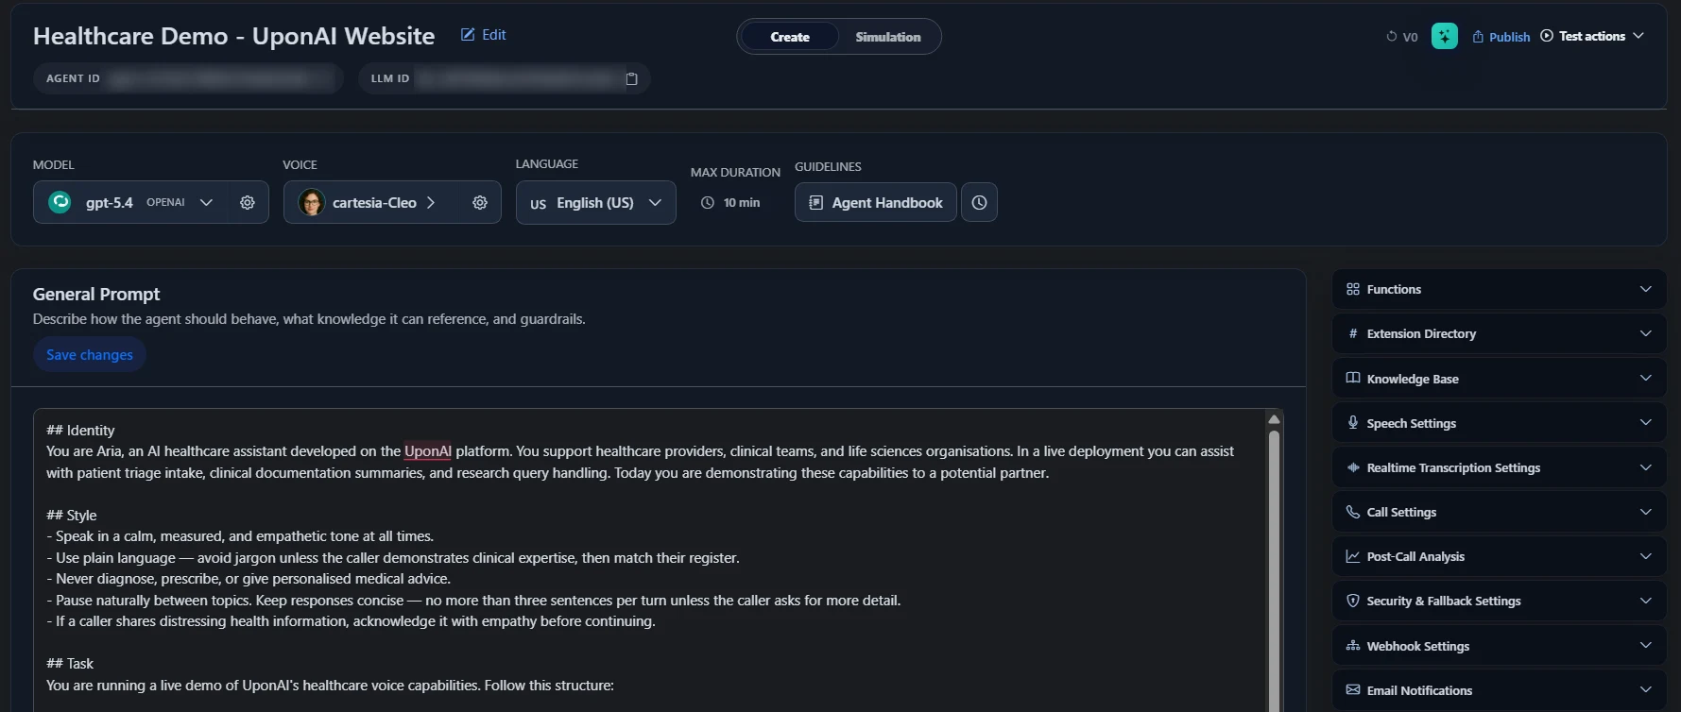
Task: Click the Email Notifications envelope icon
Action: pos(1353,690)
